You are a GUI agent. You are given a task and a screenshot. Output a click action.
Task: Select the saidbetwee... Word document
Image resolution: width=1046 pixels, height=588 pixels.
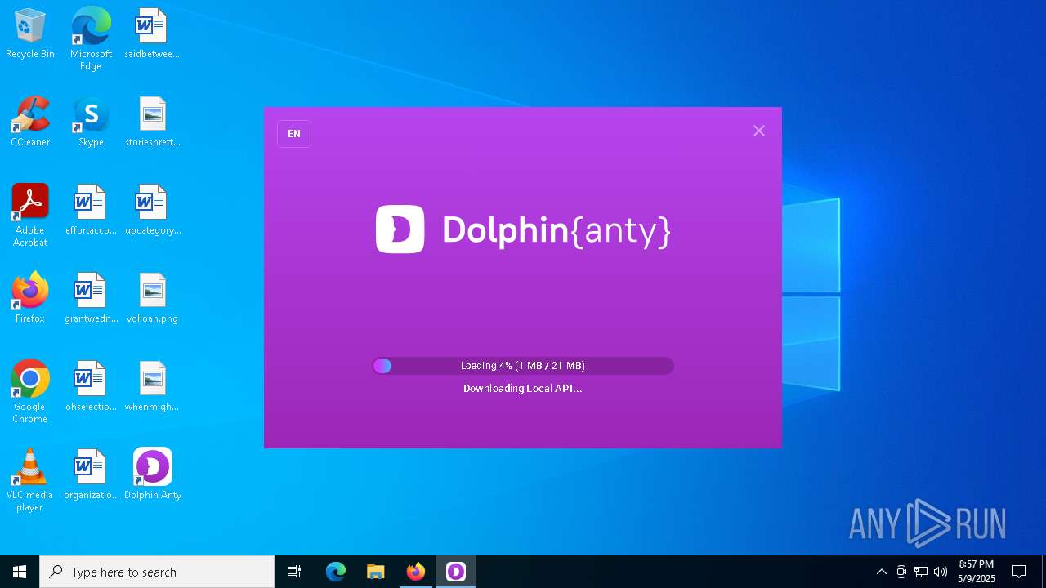click(x=152, y=34)
